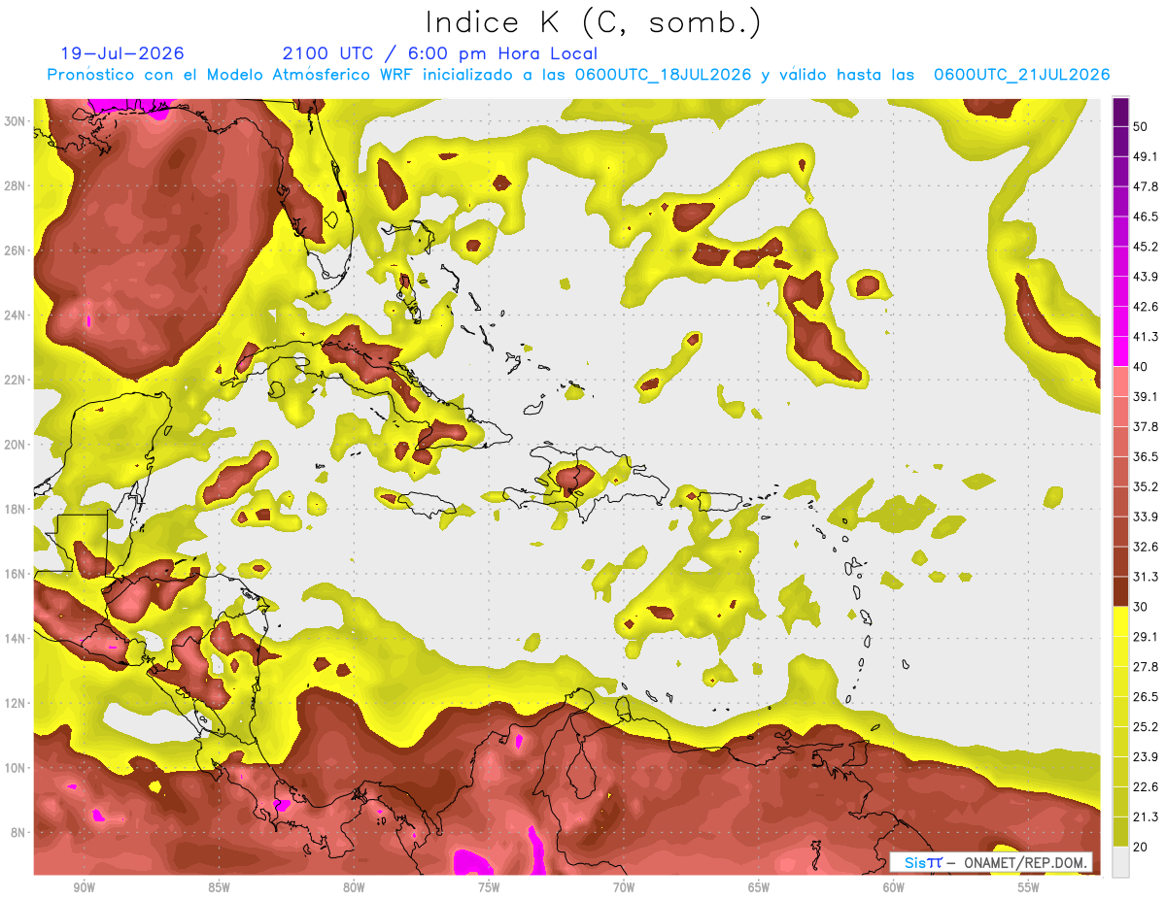This screenshot has width=1166, height=900.
Task: Click the '14N' latitude label
Action: click(16, 639)
